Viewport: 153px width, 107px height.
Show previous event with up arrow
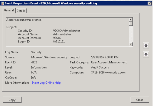click(146, 45)
